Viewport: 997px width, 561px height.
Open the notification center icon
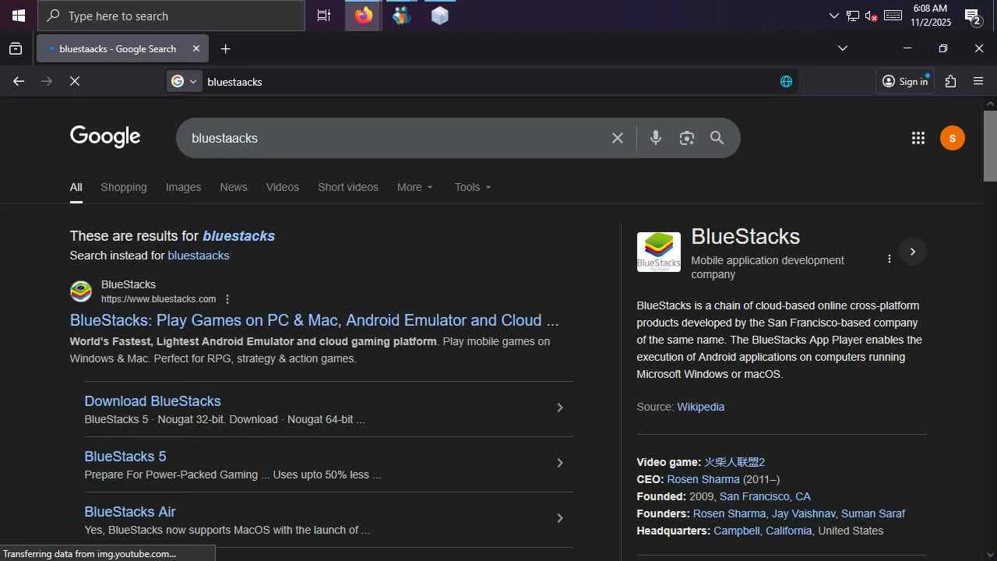[973, 16]
